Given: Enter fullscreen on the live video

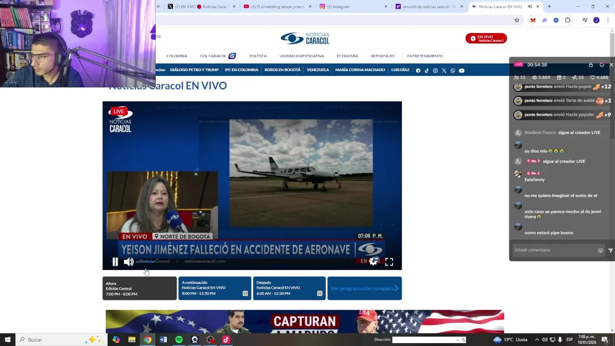Looking at the screenshot, I should (x=389, y=262).
